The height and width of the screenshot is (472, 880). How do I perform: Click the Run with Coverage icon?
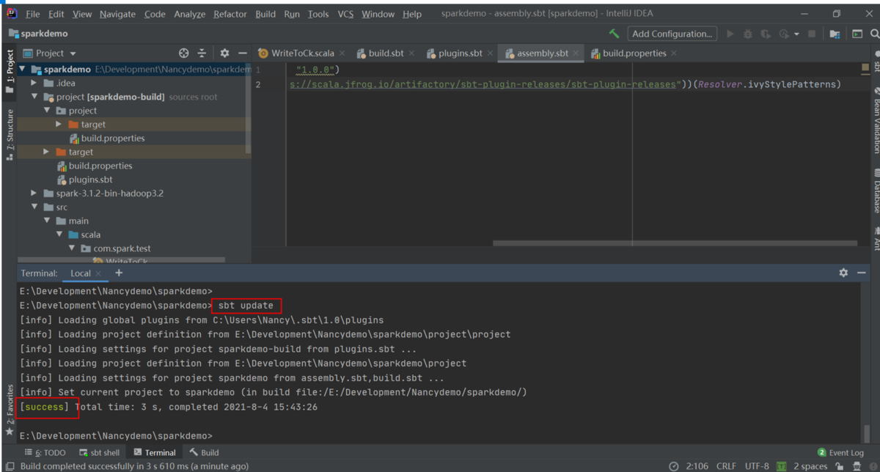point(766,34)
